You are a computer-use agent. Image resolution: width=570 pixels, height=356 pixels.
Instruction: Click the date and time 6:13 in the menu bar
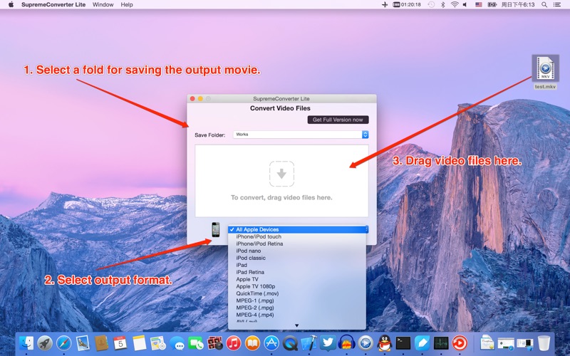tap(518, 5)
